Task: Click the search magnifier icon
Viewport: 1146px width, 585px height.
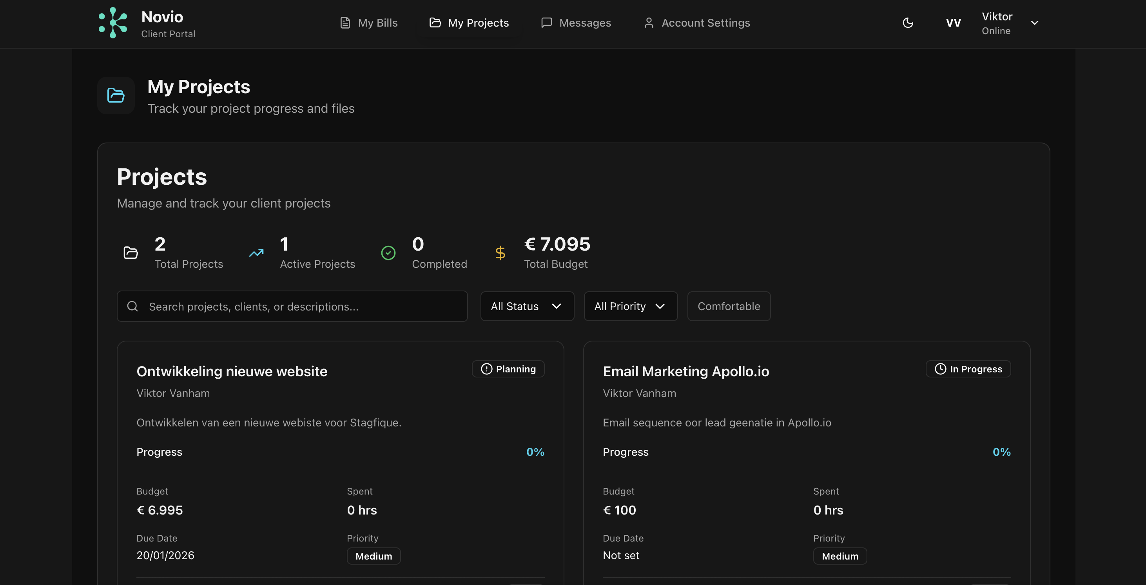Action: [x=132, y=306]
